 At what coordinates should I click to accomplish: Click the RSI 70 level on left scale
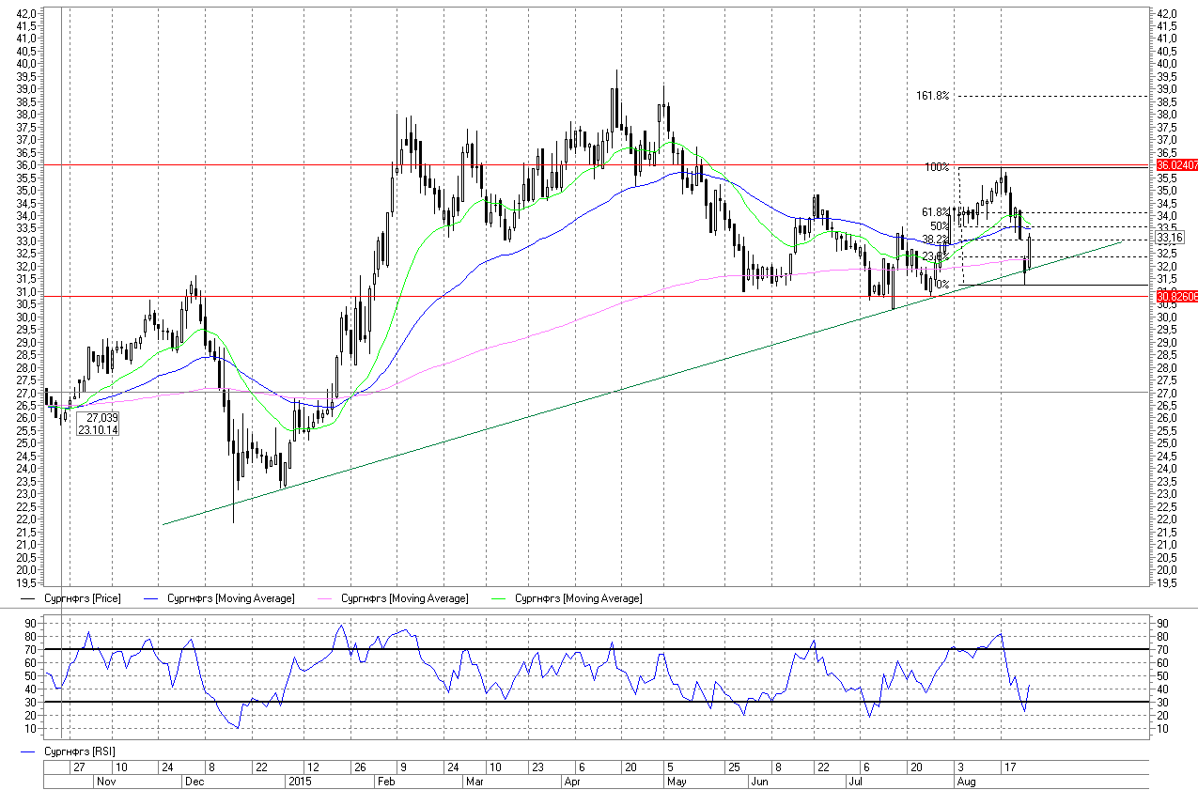tap(31, 649)
